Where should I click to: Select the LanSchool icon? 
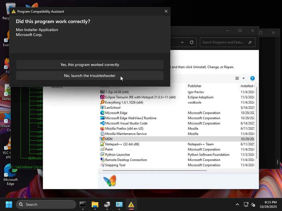[102, 107]
